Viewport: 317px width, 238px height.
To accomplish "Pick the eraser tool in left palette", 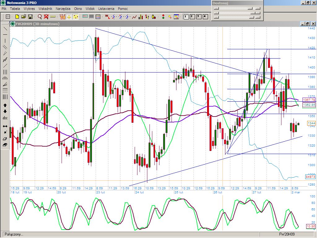I will pyautogui.click(x=5, y=139).
